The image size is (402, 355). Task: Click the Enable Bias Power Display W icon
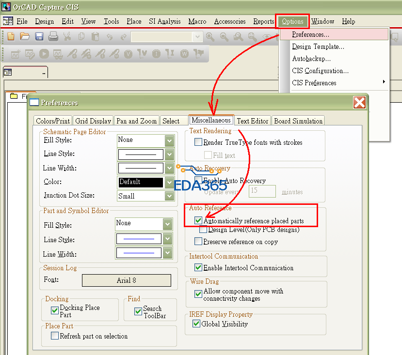point(184,54)
